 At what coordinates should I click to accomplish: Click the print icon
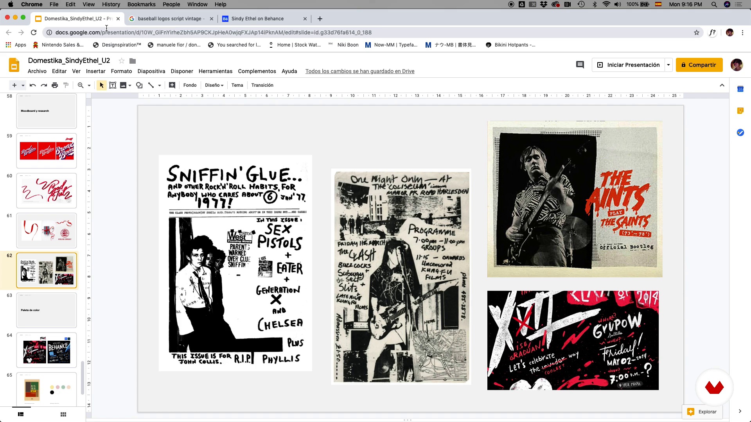click(x=55, y=85)
